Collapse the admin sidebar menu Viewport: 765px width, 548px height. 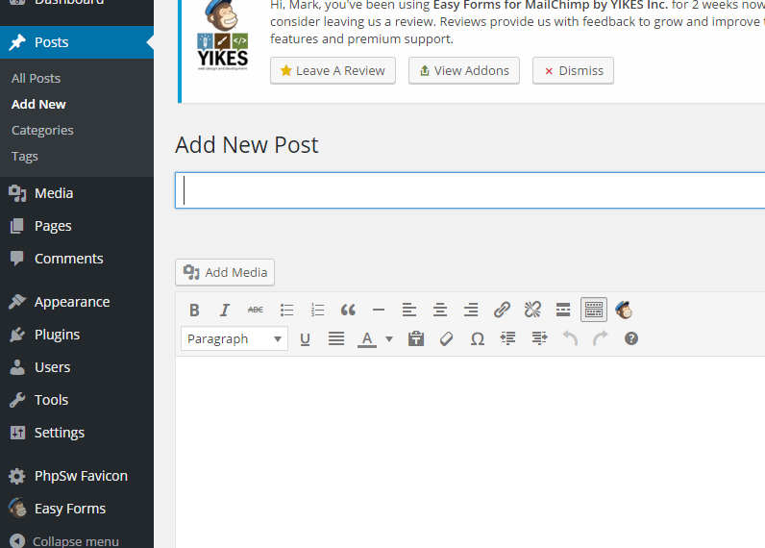click(x=77, y=540)
